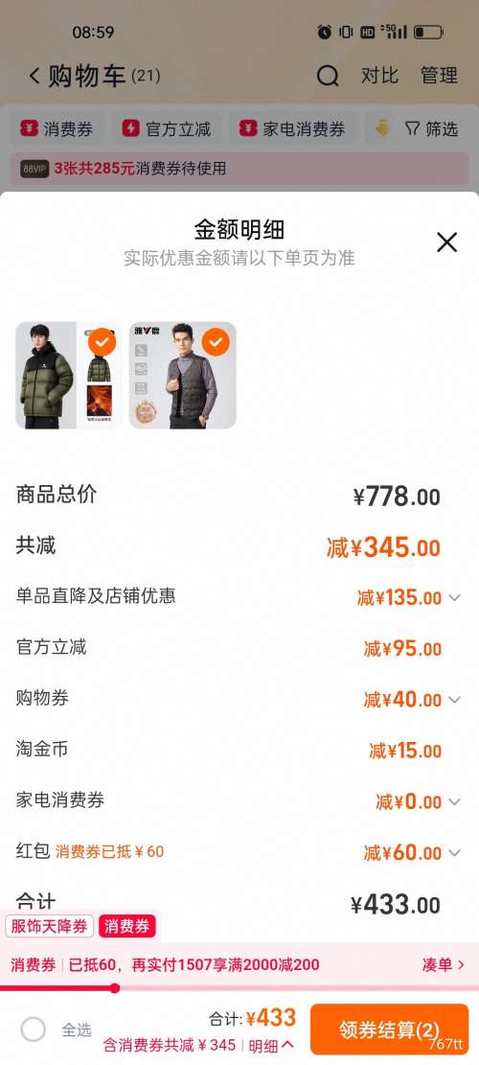Viewport: 479px width, 1065px height.
Task: Tap the 88VIP badge in coupon banner
Action: click(x=34, y=169)
